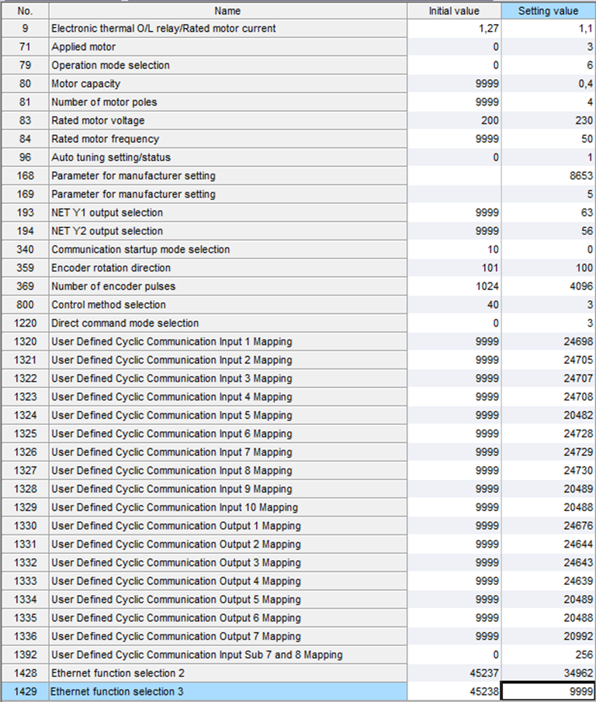Screen dimensions: 596x702
Task: Click setting value 4 for Number of motor poles
Action: [548, 102]
